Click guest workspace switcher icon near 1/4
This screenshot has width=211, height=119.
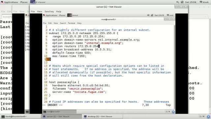(173, 112)
